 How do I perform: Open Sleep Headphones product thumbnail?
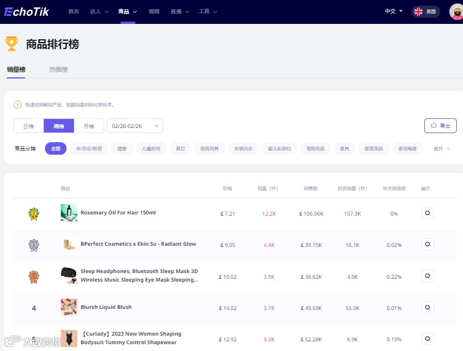click(69, 276)
